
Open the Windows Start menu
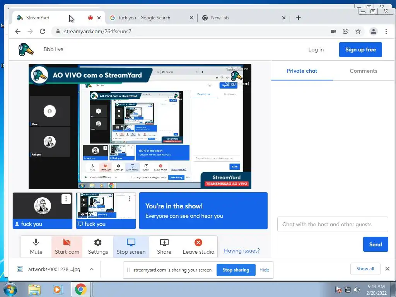10,289
